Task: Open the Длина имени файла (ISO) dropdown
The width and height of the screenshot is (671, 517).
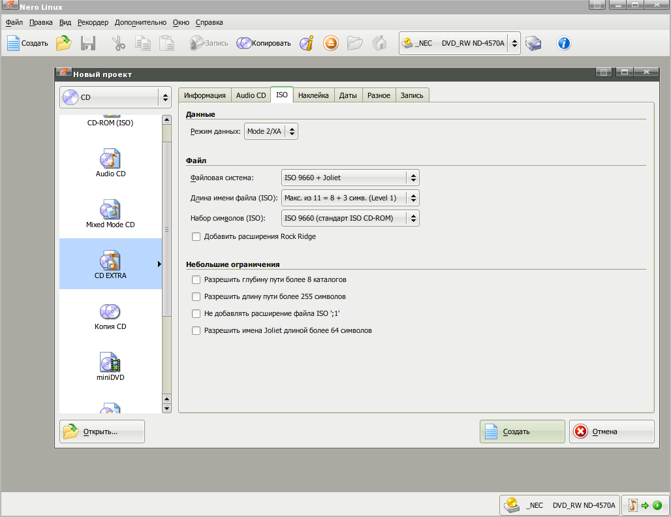Action: point(350,198)
